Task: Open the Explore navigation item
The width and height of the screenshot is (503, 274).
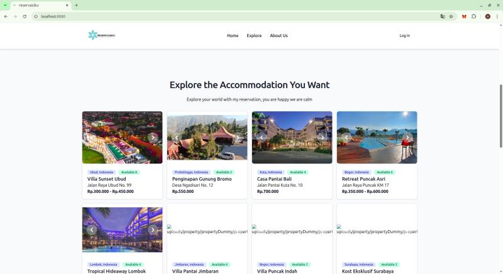Action: [254, 36]
